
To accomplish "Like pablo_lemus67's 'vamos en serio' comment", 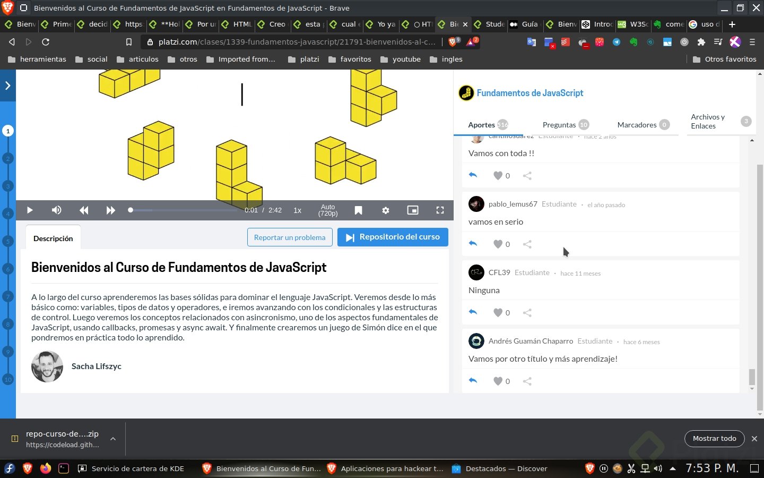I will 498,244.
